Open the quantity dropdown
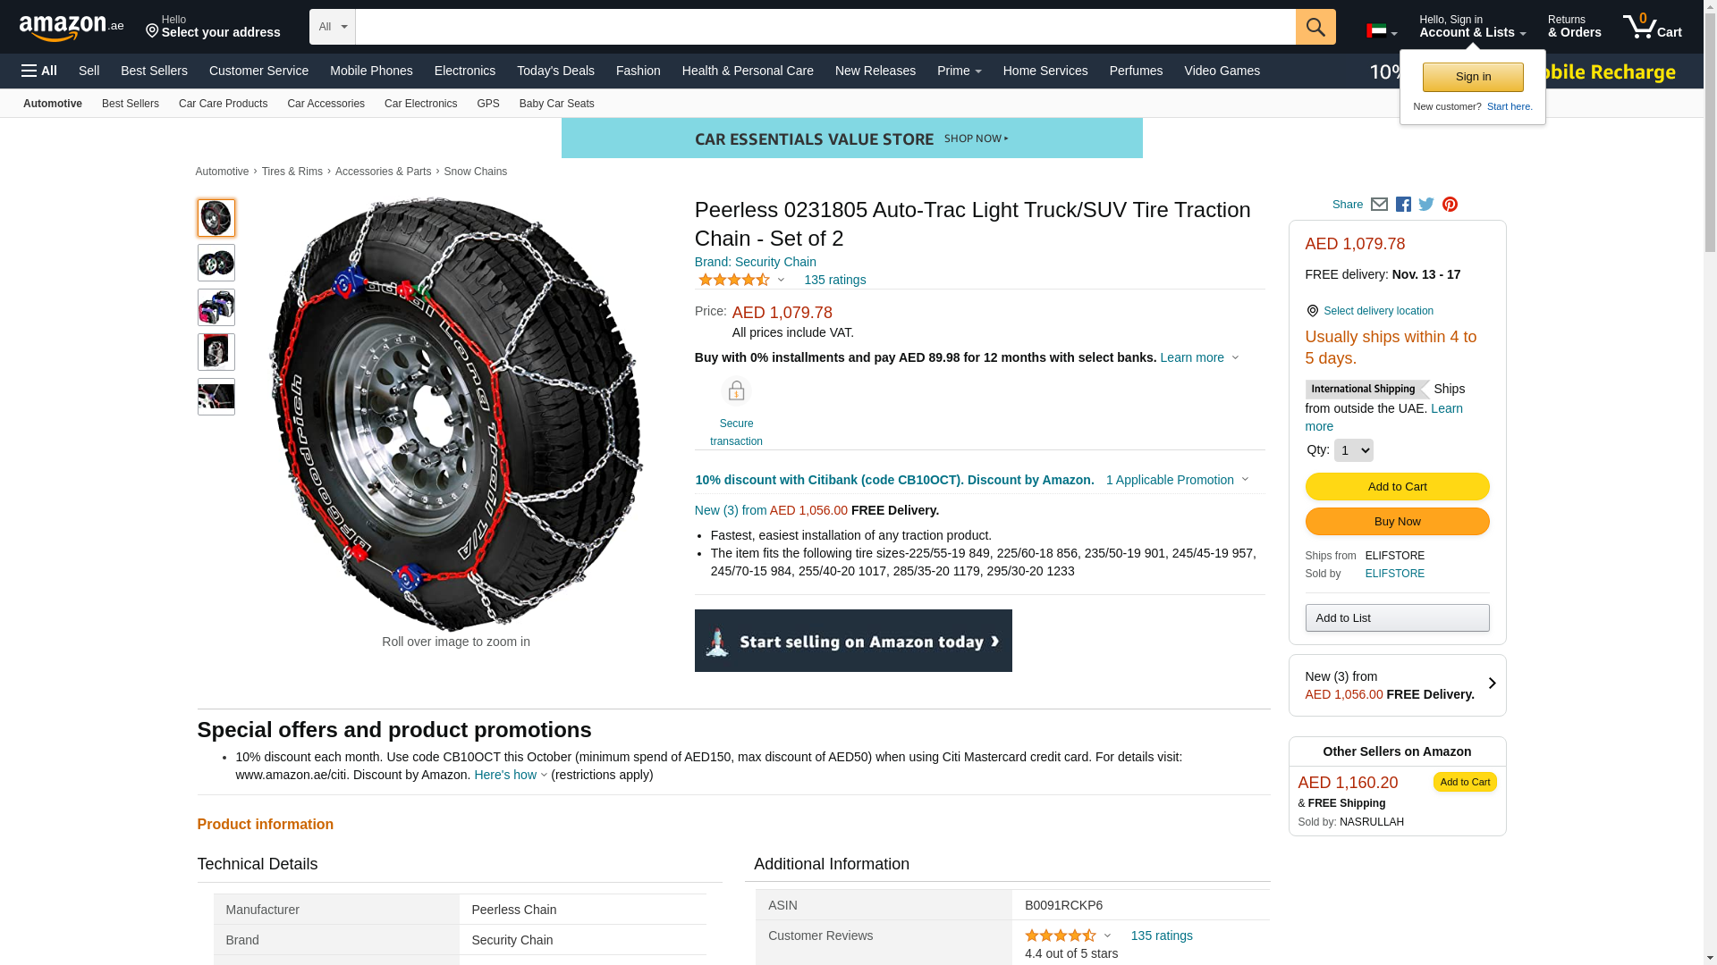This screenshot has height=965, width=1717. [1353, 450]
